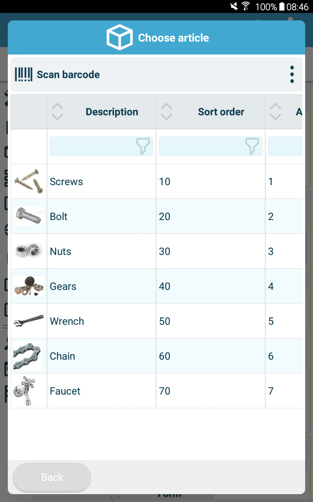Open the three-dot overflow menu
Viewport: 313px width, 502px height.
coord(292,75)
